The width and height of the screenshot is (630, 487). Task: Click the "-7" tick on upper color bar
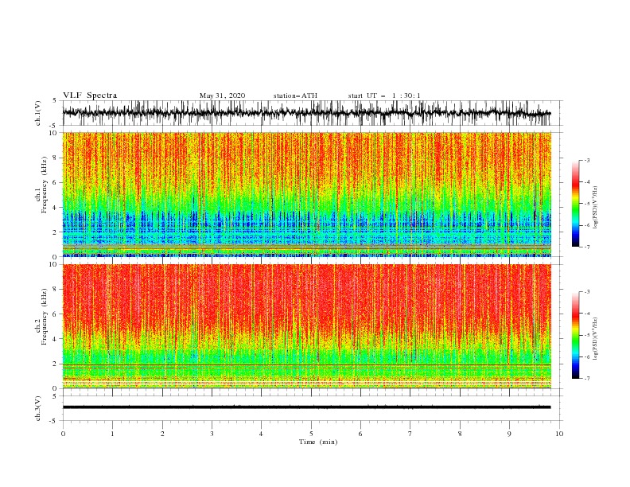click(x=586, y=247)
